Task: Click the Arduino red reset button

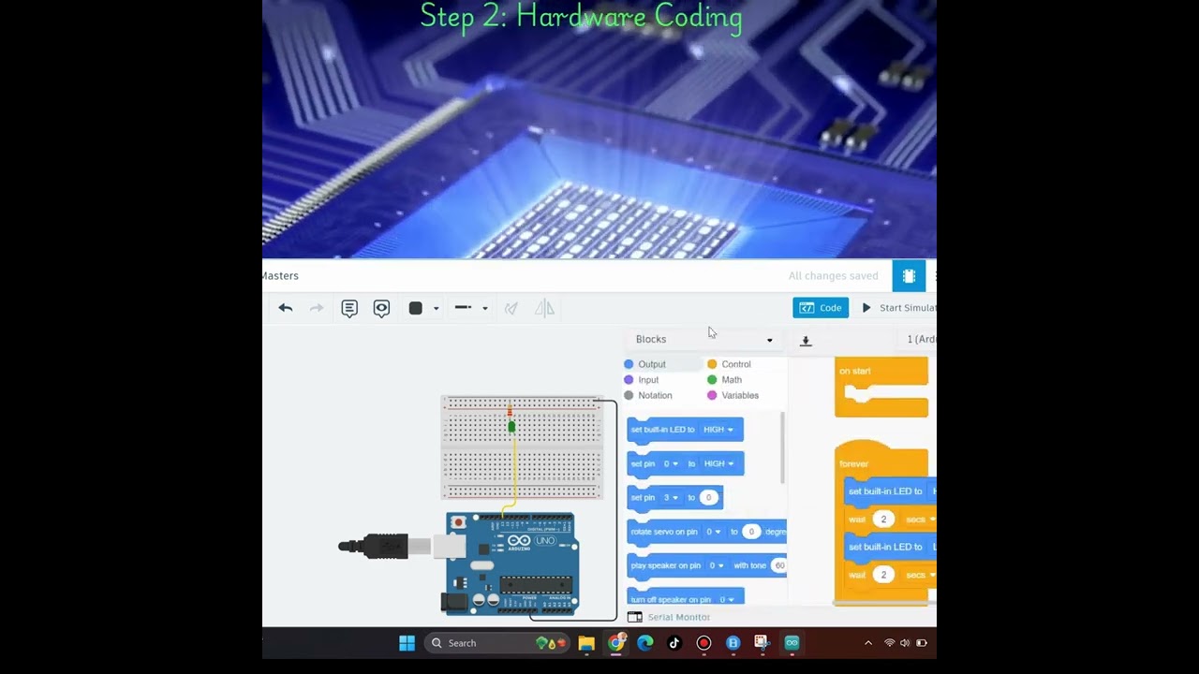Action: [x=458, y=522]
